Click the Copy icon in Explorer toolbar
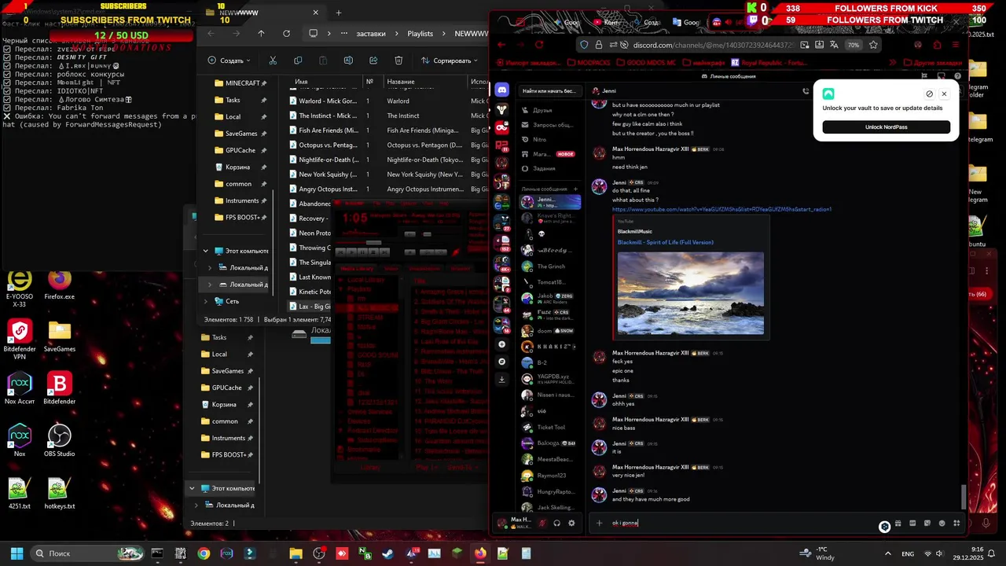 (298, 61)
